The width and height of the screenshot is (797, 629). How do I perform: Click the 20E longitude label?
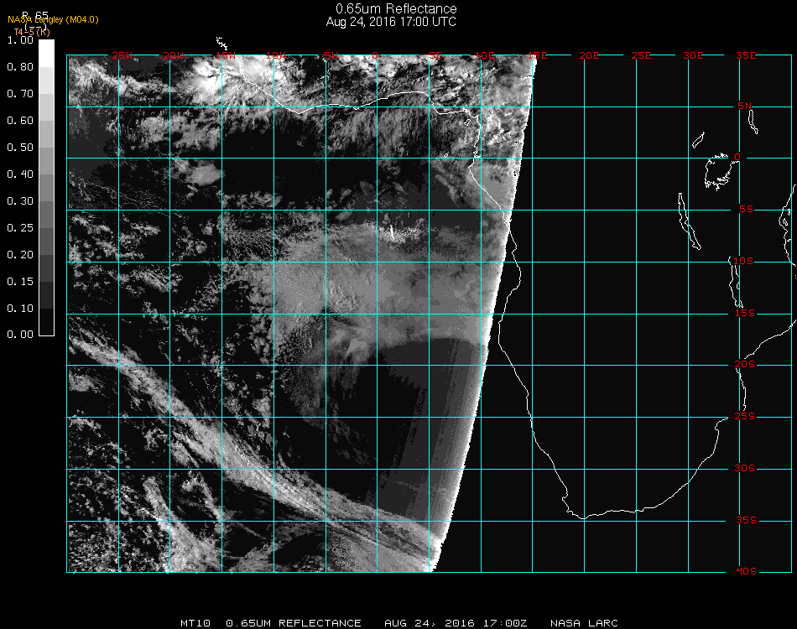(x=589, y=55)
